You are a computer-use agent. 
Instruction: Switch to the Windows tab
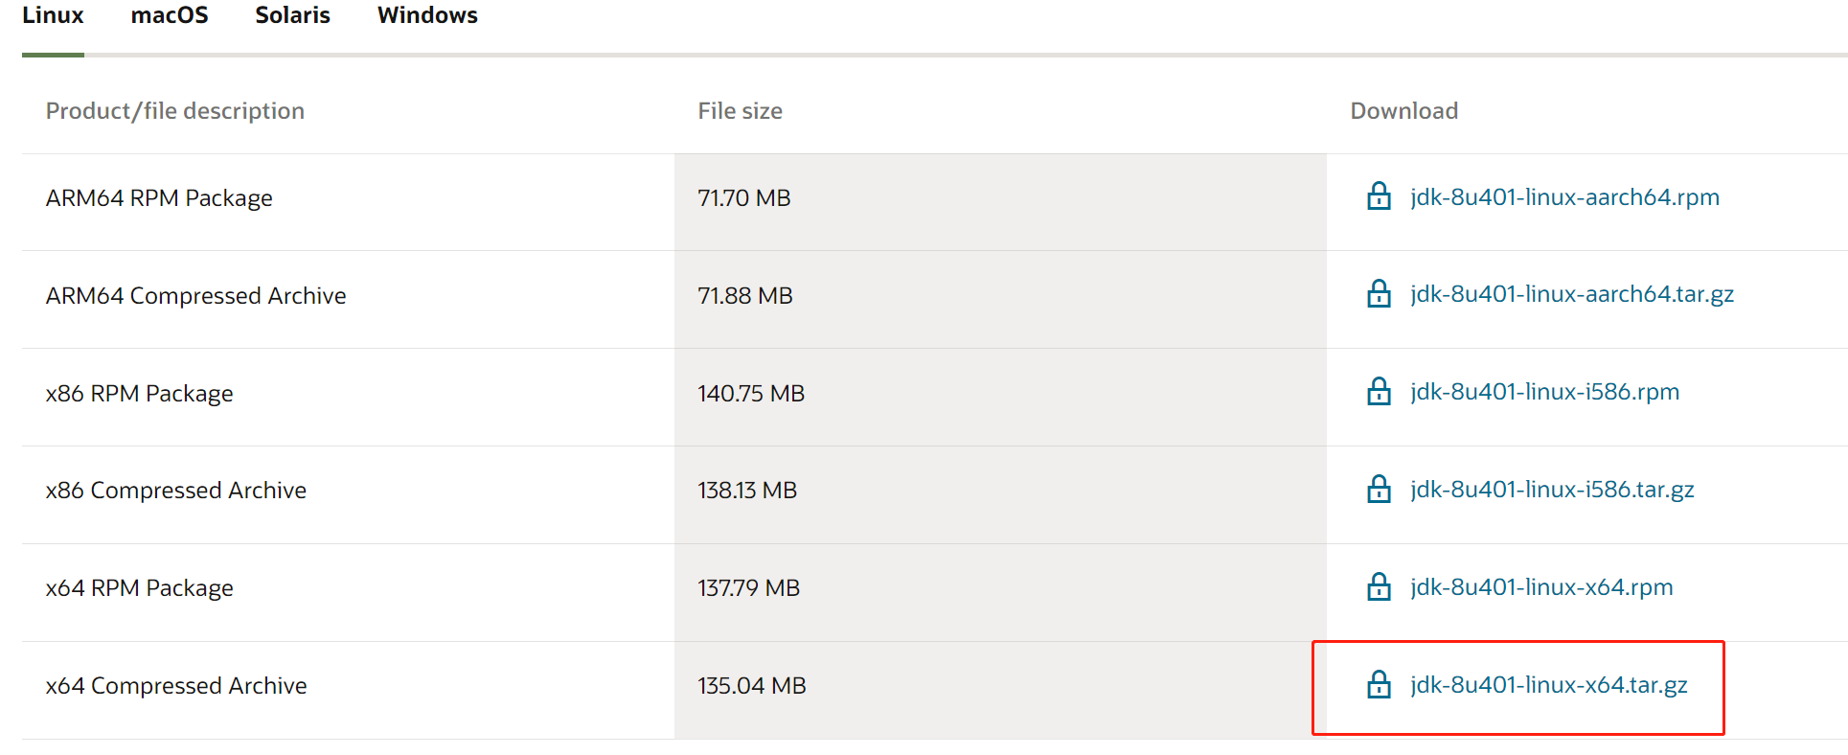(x=427, y=16)
